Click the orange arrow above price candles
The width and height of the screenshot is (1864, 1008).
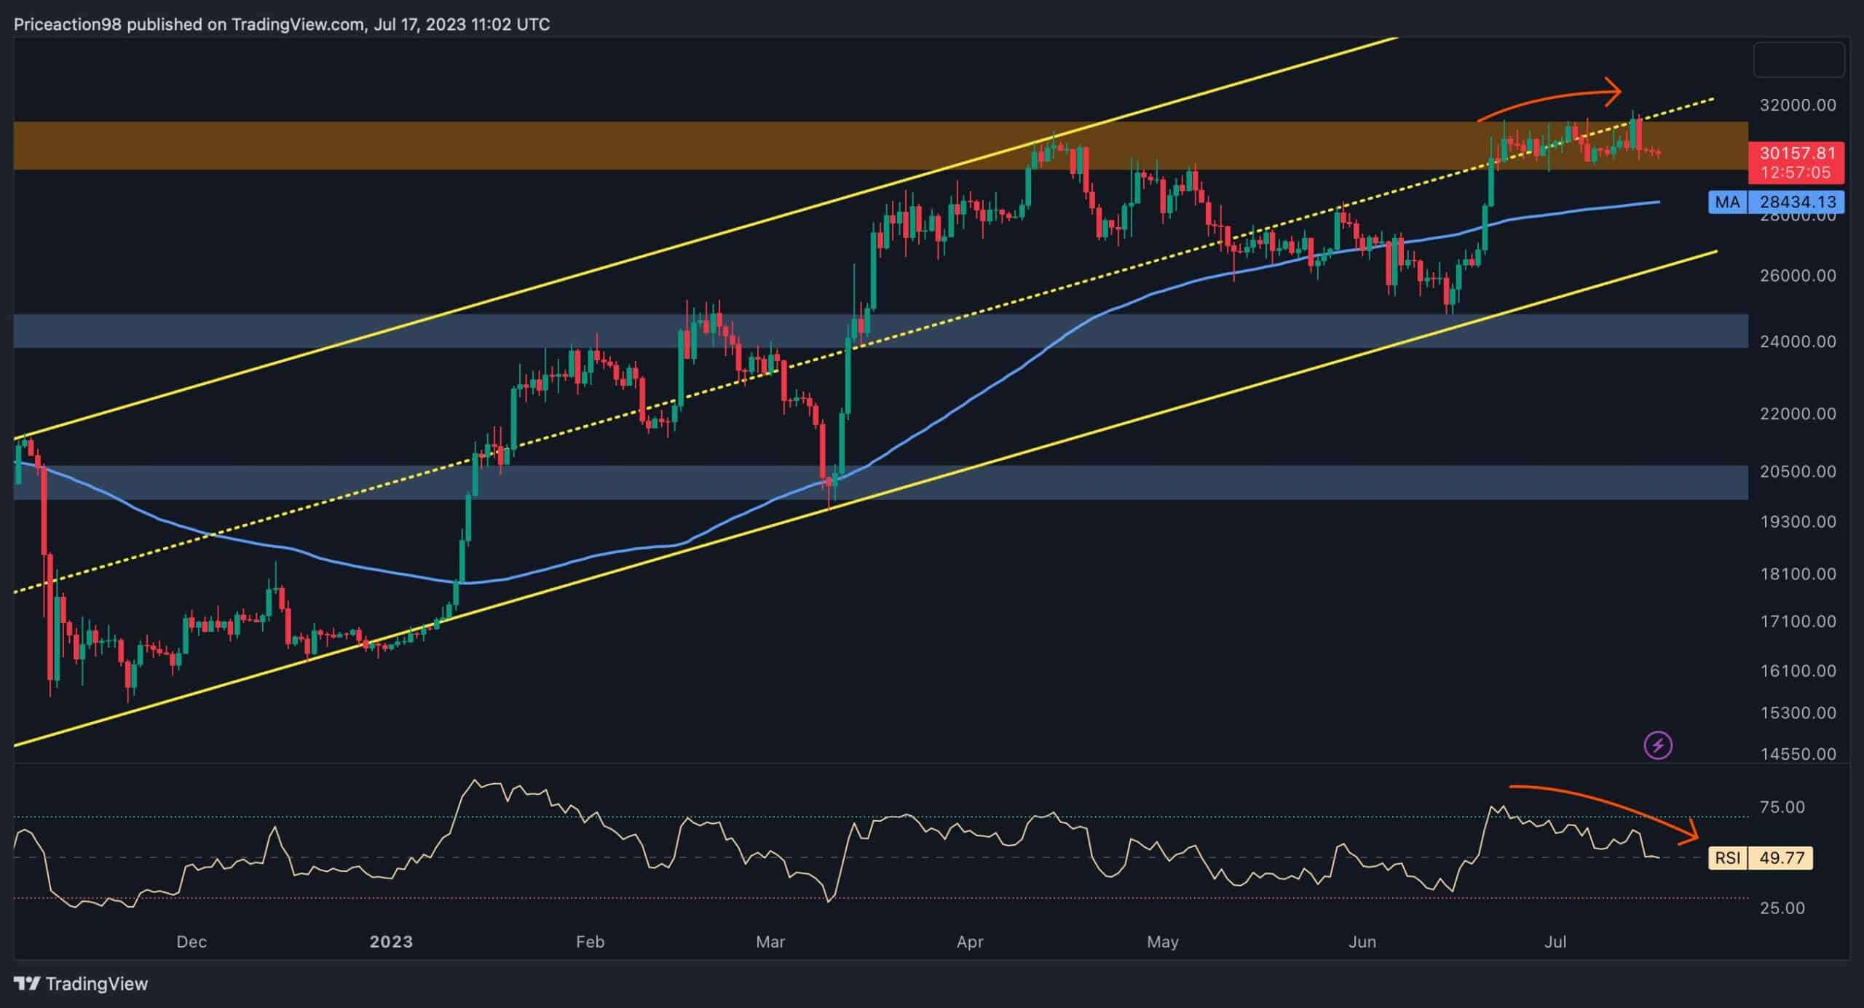coord(1549,103)
